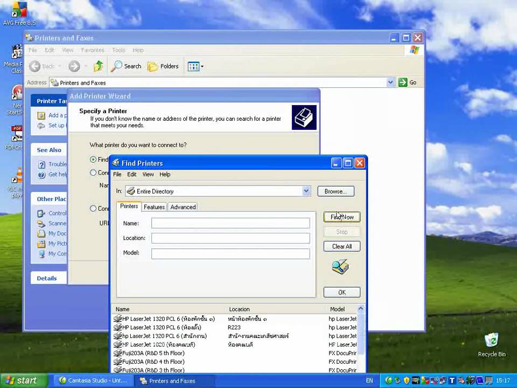
Task: Open File menu in Find Printers
Action: [117, 174]
